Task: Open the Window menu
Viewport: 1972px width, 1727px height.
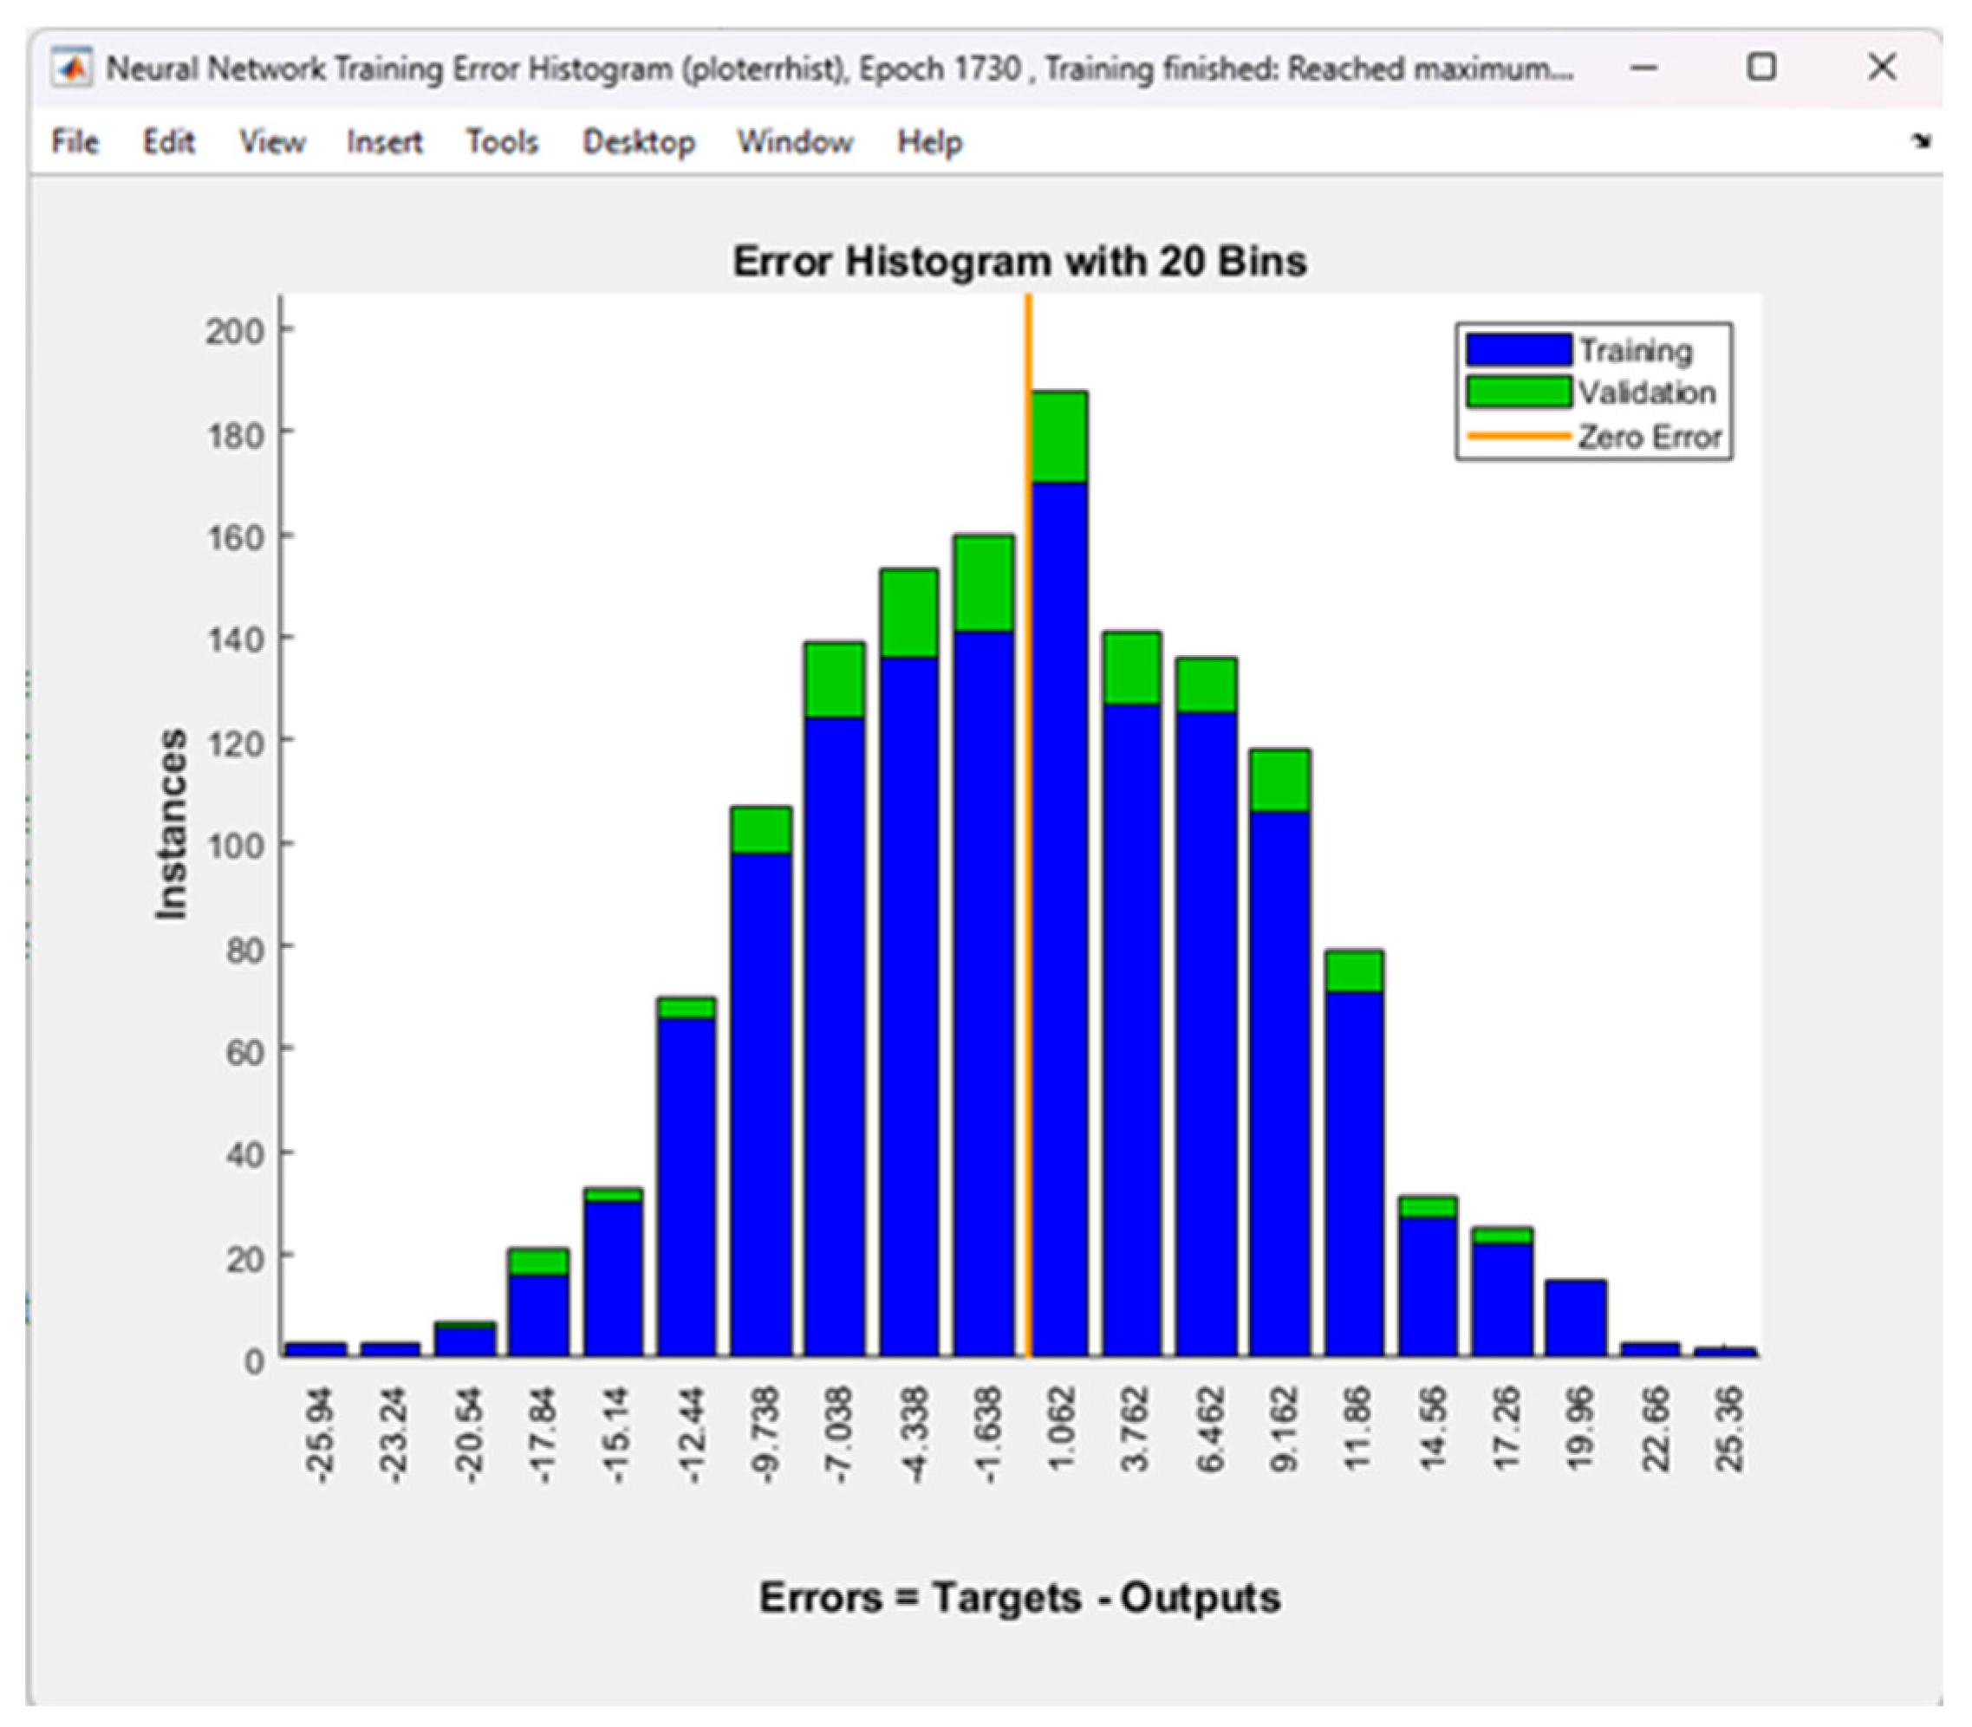Action: pyautogui.click(x=795, y=141)
